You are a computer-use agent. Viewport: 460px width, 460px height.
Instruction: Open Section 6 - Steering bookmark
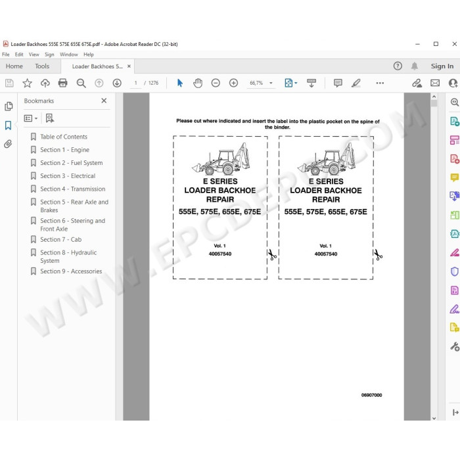pos(72,225)
